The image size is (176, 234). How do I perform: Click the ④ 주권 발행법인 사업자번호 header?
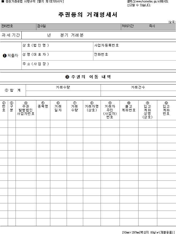26,110
